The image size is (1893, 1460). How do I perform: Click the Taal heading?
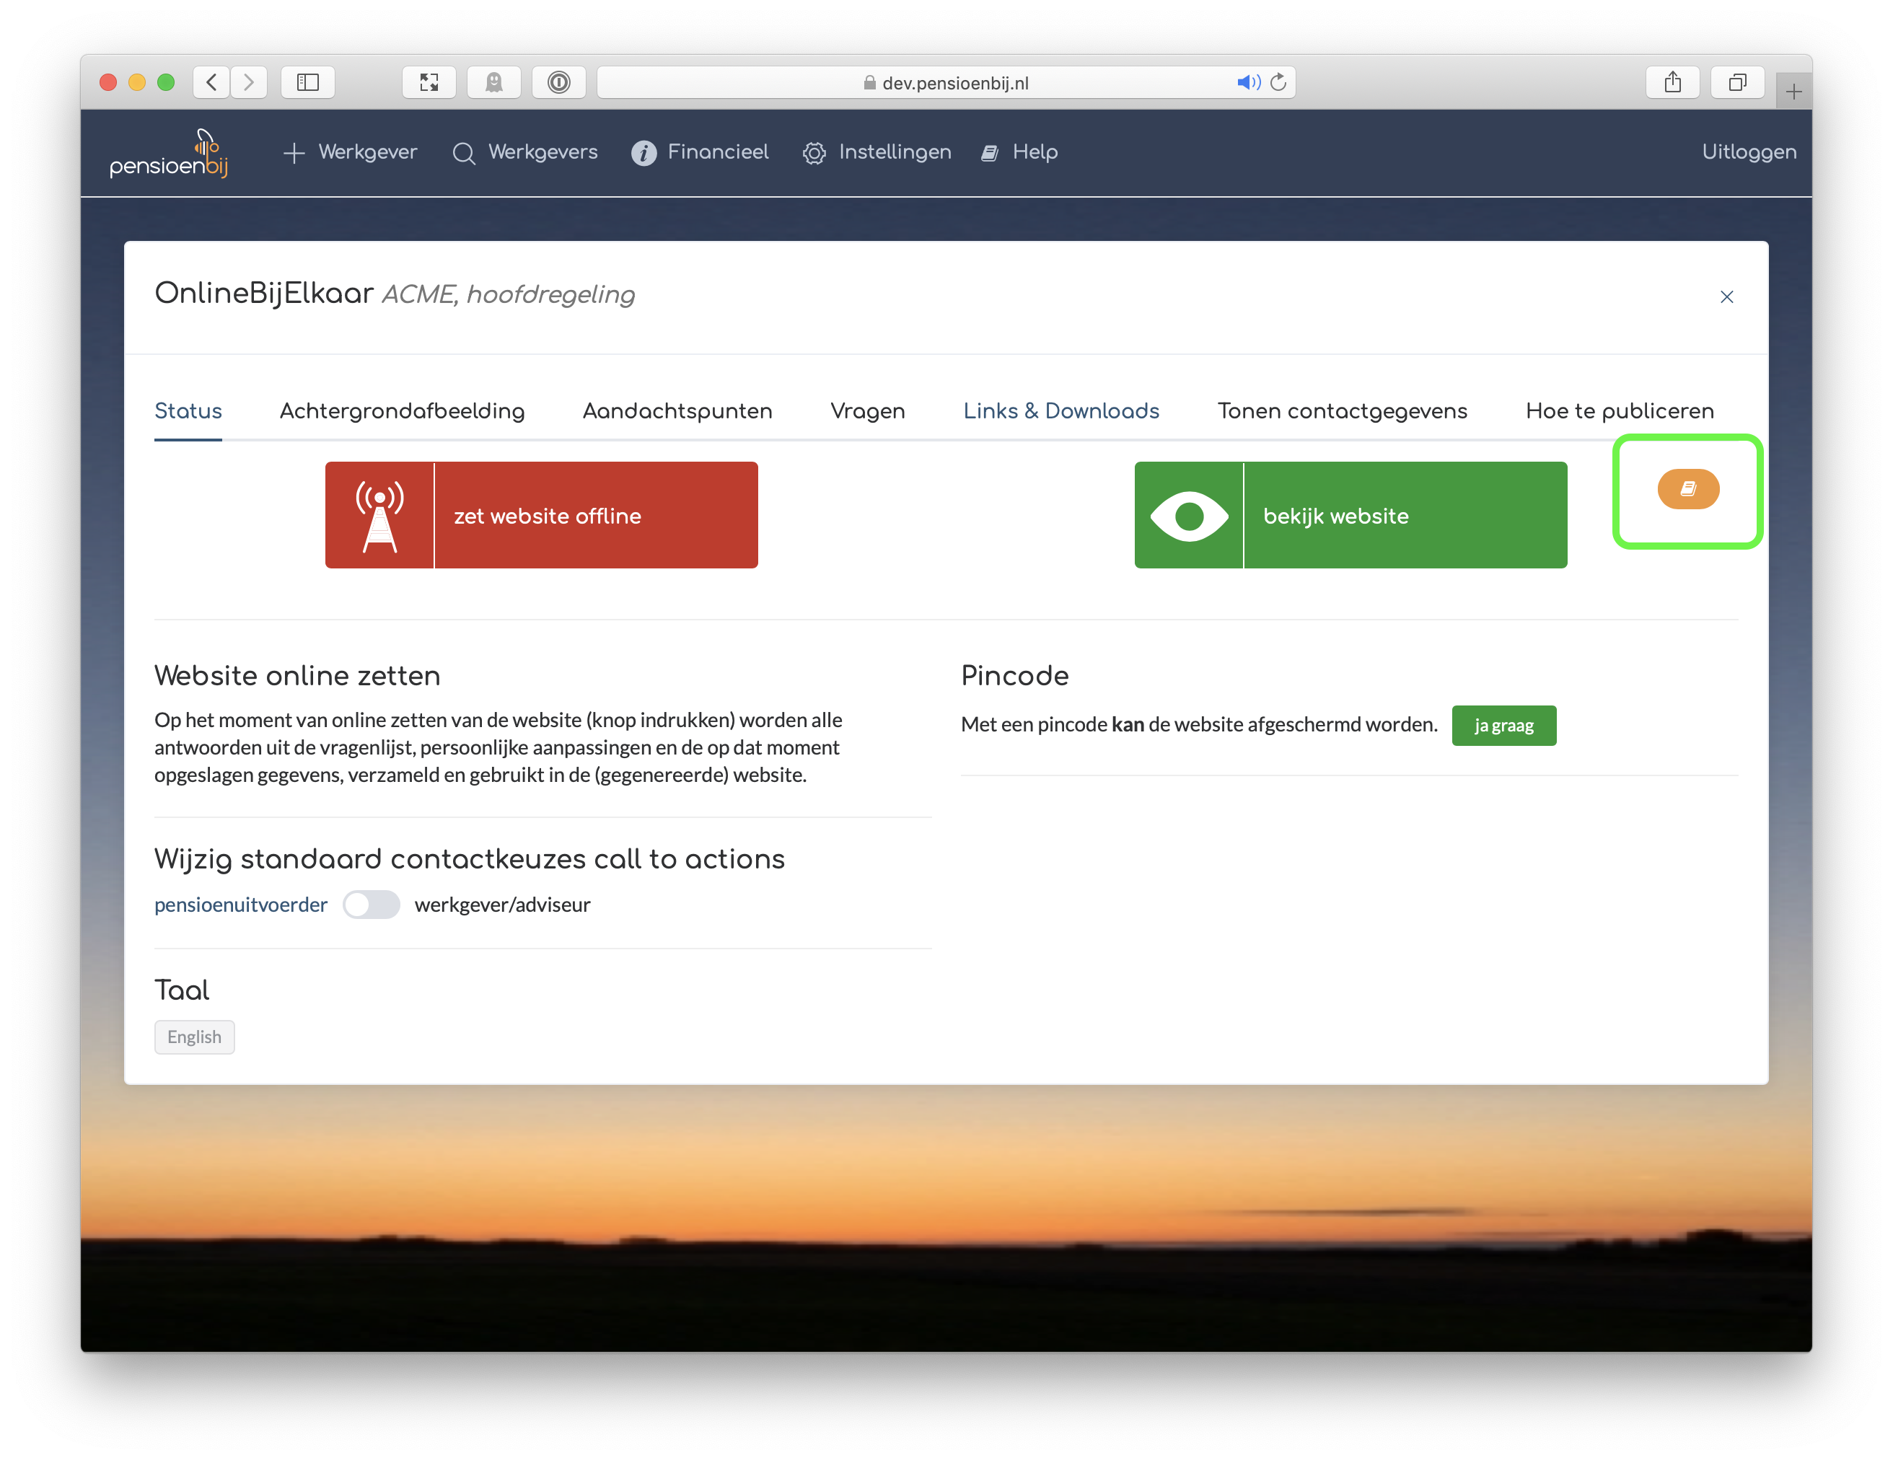click(181, 990)
